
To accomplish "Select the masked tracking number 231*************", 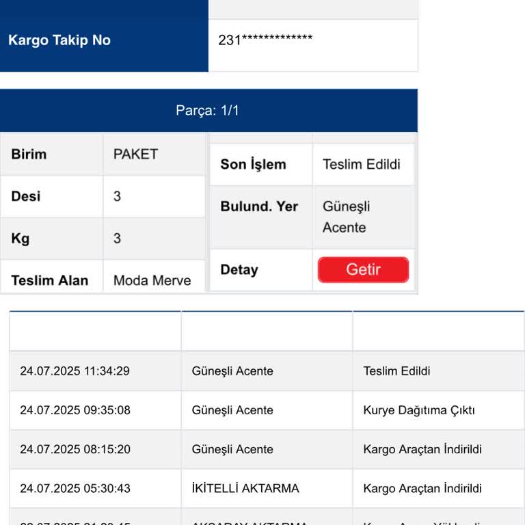I will pyautogui.click(x=265, y=40).
